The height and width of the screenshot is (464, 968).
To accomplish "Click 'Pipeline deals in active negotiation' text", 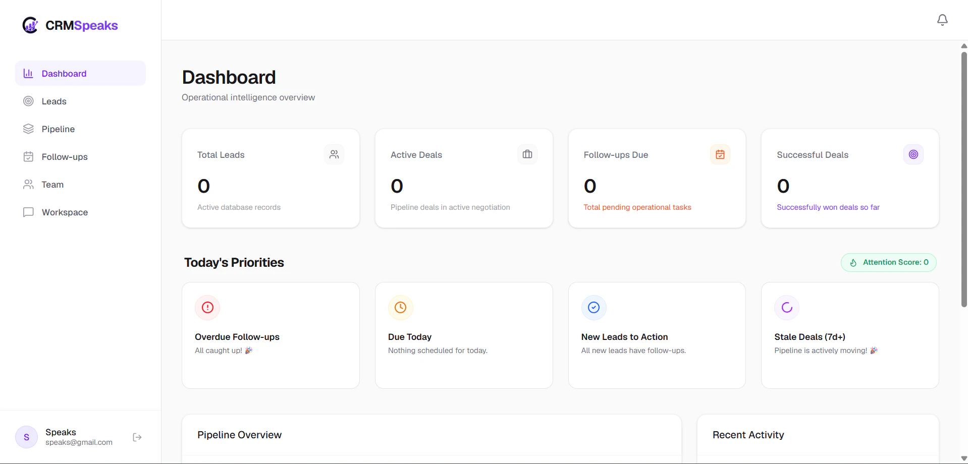I will pyautogui.click(x=450, y=207).
